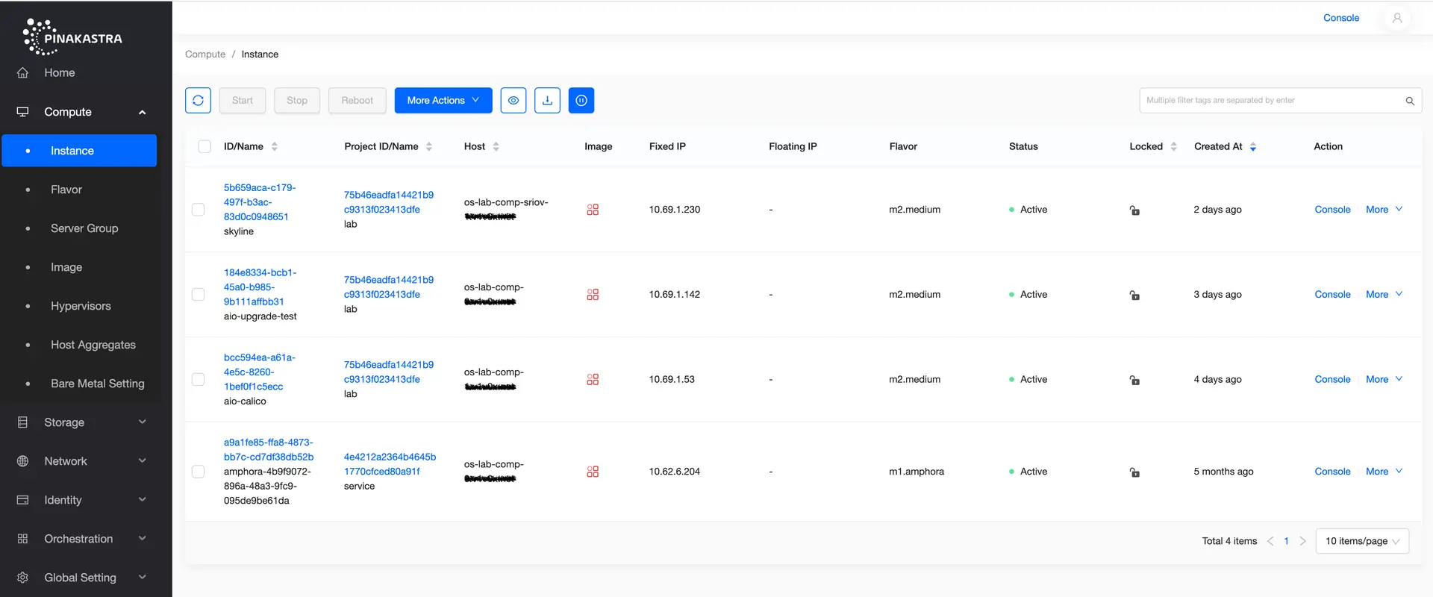Click the Start button

tap(243, 100)
